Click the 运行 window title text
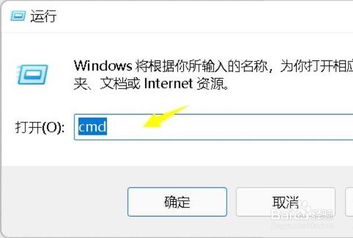 pyautogui.click(x=43, y=16)
